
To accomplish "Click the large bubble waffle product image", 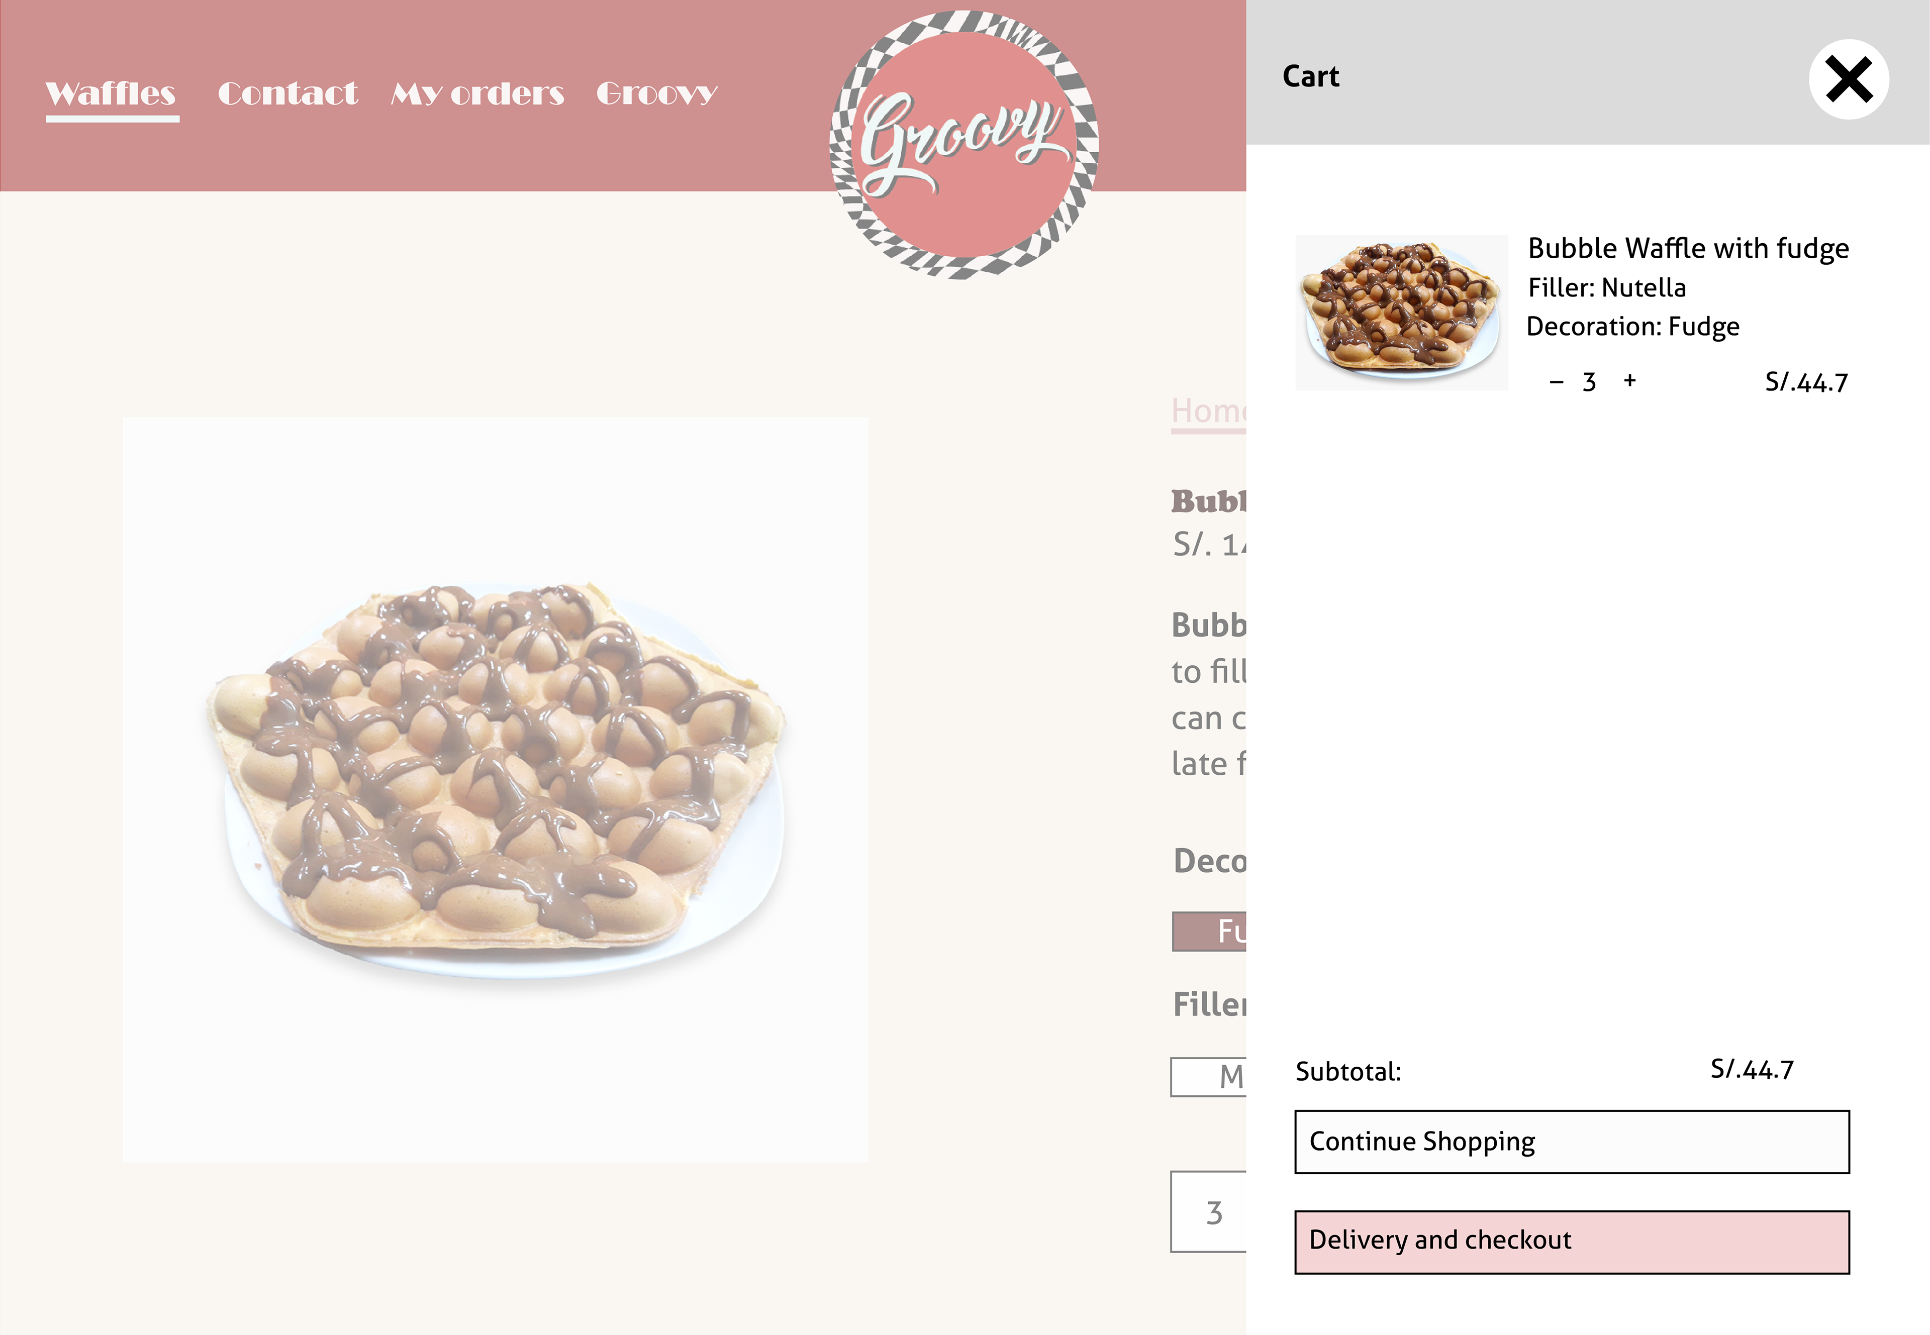I will tap(495, 789).
